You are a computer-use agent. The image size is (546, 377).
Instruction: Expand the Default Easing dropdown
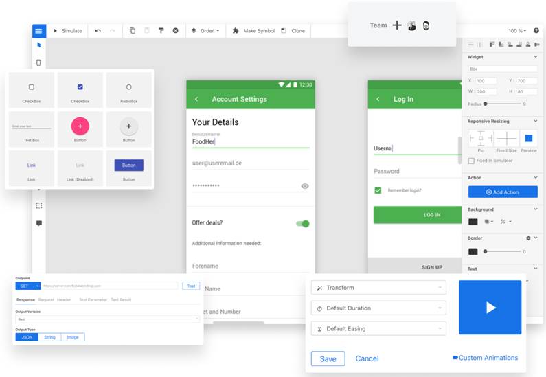click(378, 329)
